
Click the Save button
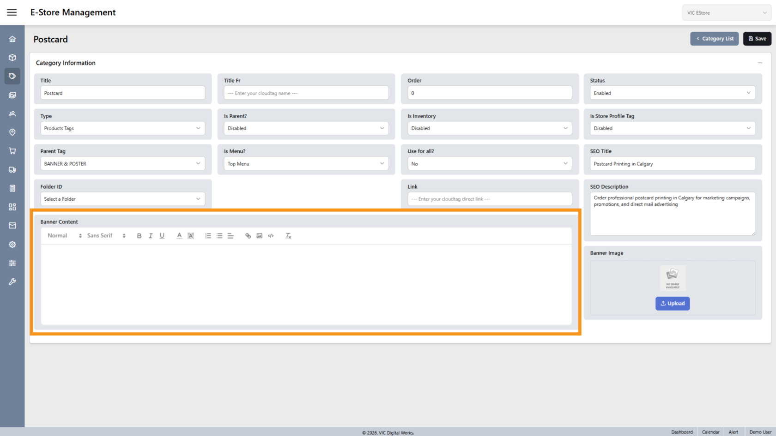tap(757, 39)
